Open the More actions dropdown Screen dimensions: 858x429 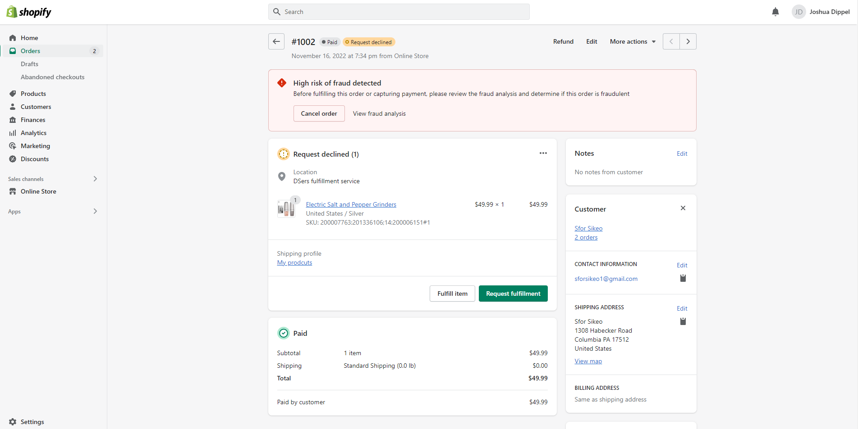[633, 41]
